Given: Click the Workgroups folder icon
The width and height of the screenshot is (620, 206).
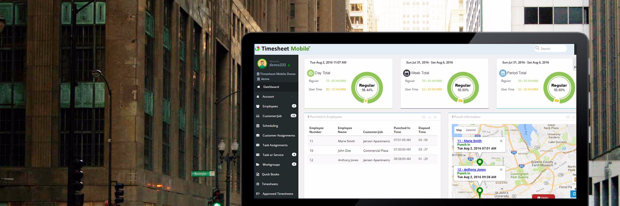Looking at the screenshot, I should click(258, 165).
